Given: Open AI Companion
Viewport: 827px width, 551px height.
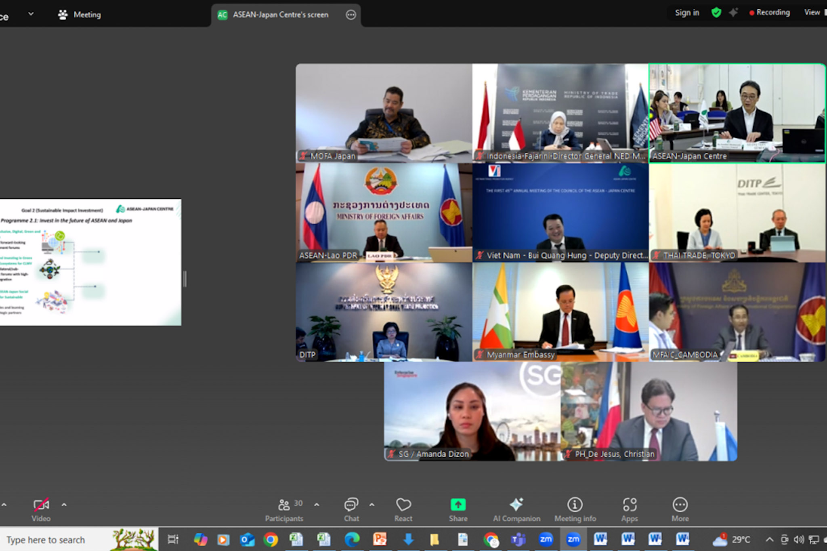Looking at the screenshot, I should coord(516,510).
